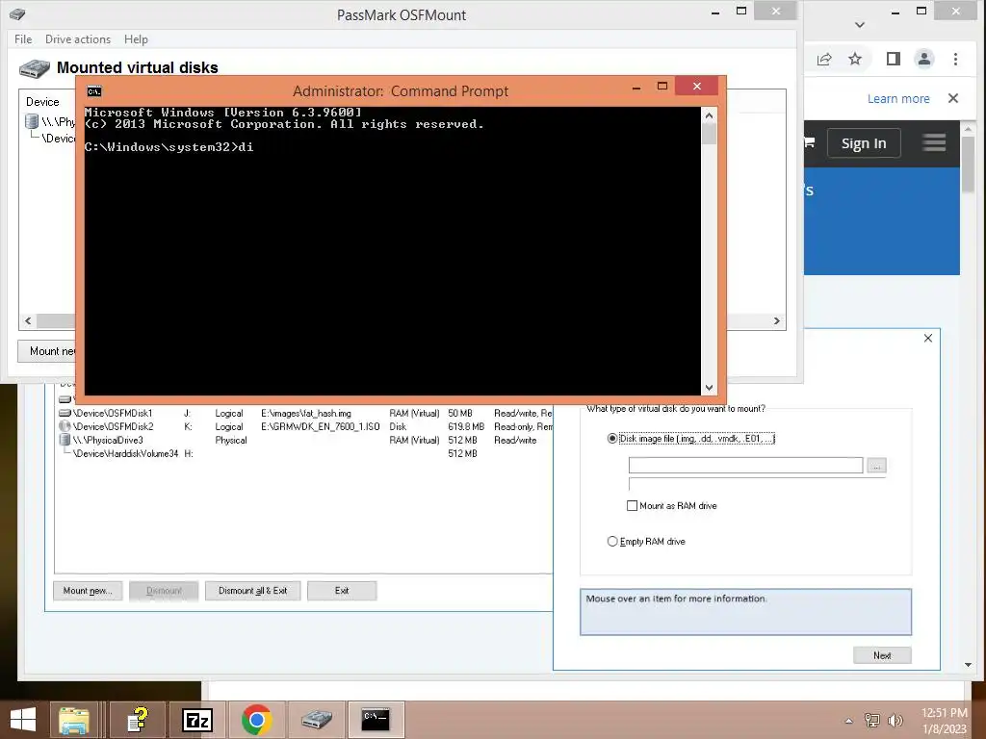Enable Mount as RAM drive checkbox
986x739 pixels.
point(632,506)
